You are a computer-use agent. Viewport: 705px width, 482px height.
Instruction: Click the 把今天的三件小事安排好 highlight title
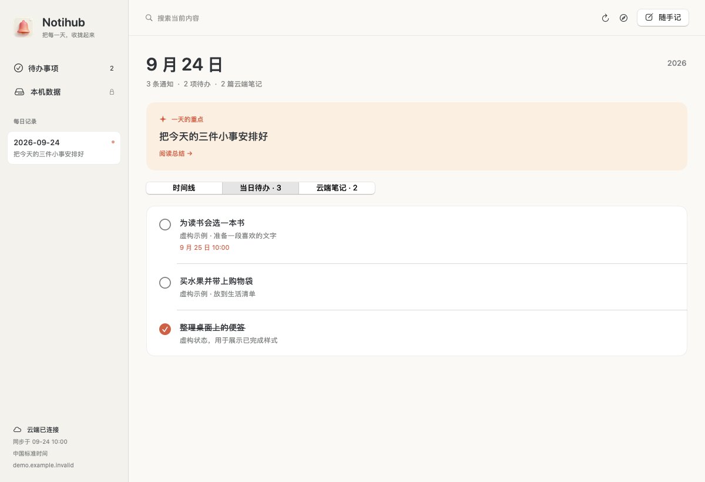click(213, 136)
